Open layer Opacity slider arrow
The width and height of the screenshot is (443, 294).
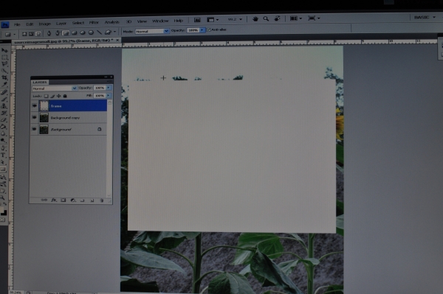coord(109,88)
